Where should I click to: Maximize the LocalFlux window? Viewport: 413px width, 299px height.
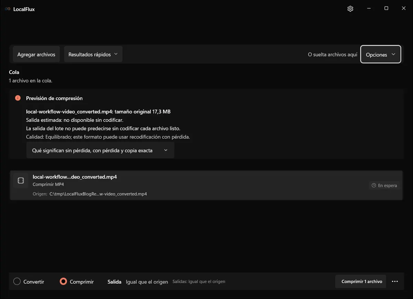point(386,9)
